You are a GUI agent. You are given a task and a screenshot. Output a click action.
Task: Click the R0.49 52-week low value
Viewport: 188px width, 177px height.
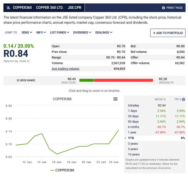click(72, 79)
